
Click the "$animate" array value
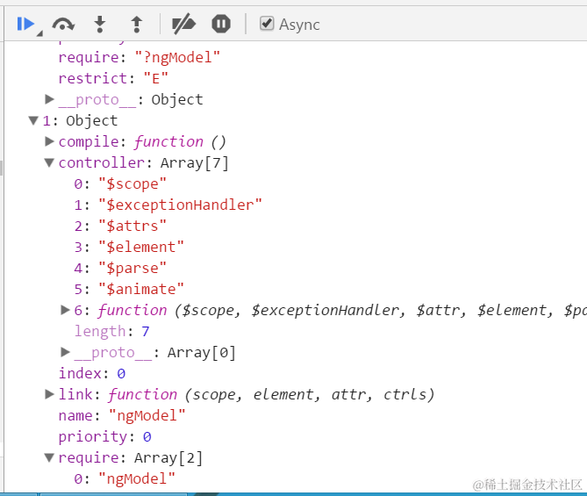pyautogui.click(x=141, y=289)
